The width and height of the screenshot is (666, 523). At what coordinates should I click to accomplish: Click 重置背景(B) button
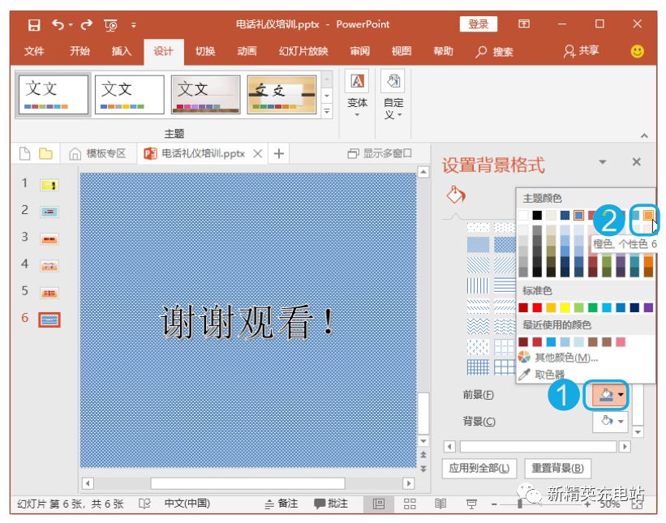click(x=557, y=468)
